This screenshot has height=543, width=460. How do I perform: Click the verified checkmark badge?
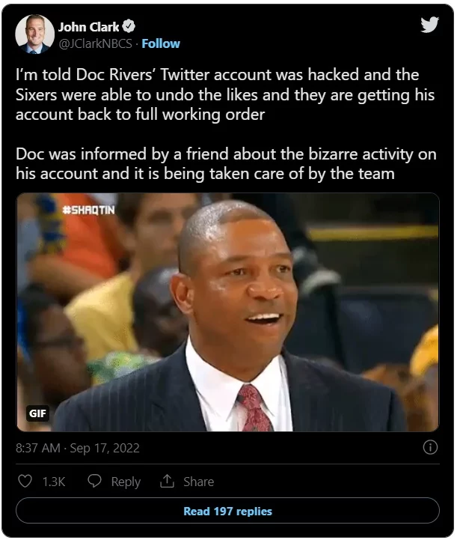click(129, 27)
